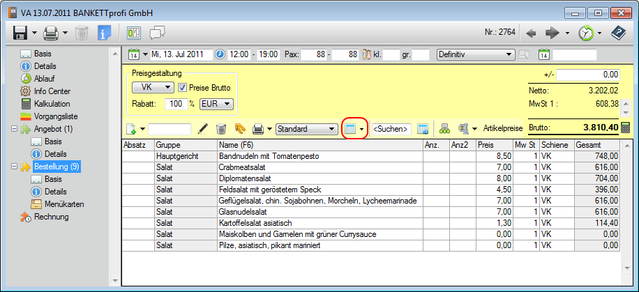This screenshot has width=639, height=292.
Task: Click the blue clock icon before start time
Action: pos(220,54)
